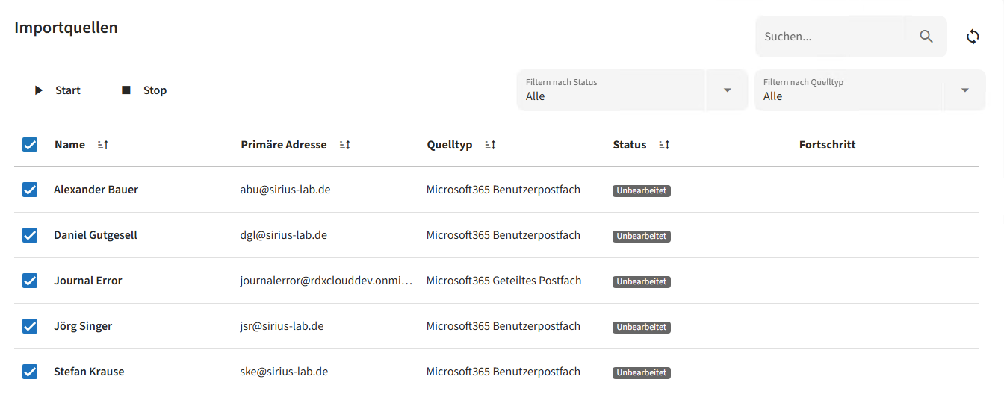Screen dimensions: 1004x394
Task: Click the Quelltyp filter dropdown arrow
Action: tap(964, 90)
